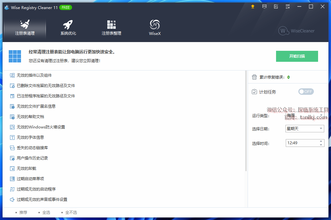Screen dimensions: 331x220
Task: Toggle the 丢失的动态链接库 item
Action: pos(32,148)
